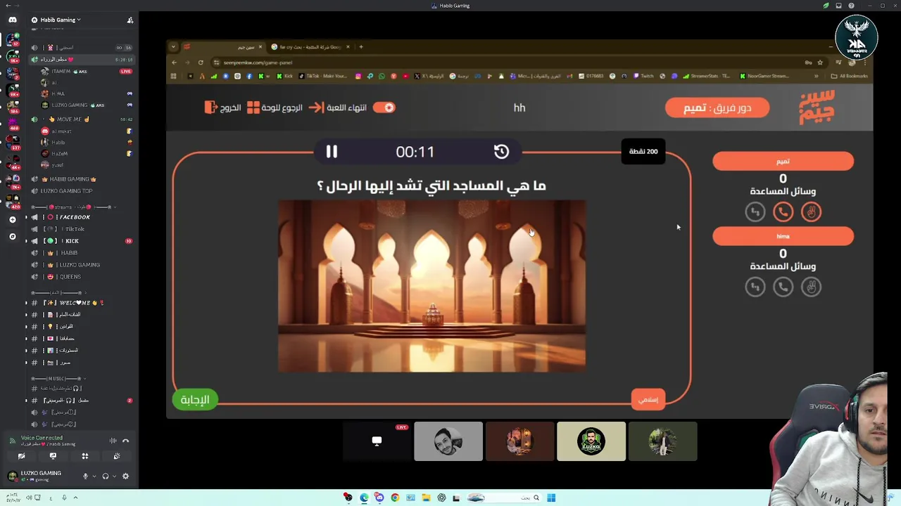
Task: Use team تميم's swap lifeline
Action: click(x=755, y=212)
